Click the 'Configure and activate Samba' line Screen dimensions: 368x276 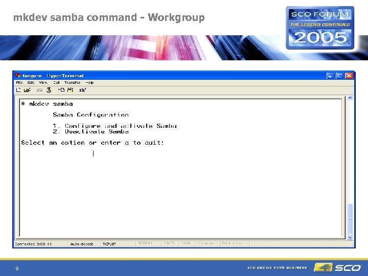point(115,126)
